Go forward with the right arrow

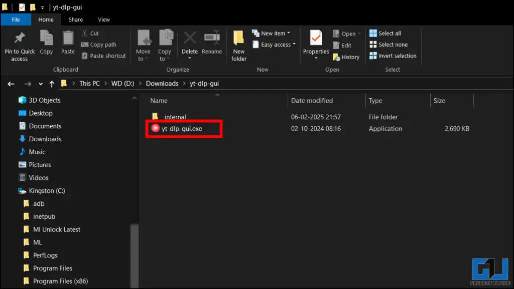pyautogui.click(x=28, y=84)
